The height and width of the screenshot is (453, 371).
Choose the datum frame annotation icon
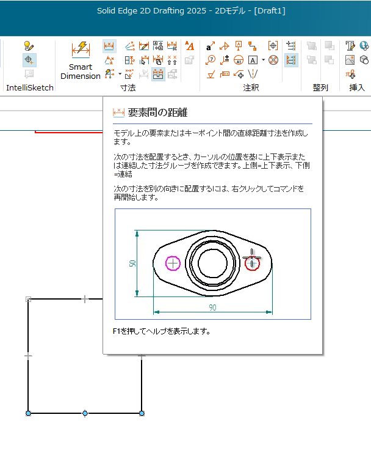point(239,46)
